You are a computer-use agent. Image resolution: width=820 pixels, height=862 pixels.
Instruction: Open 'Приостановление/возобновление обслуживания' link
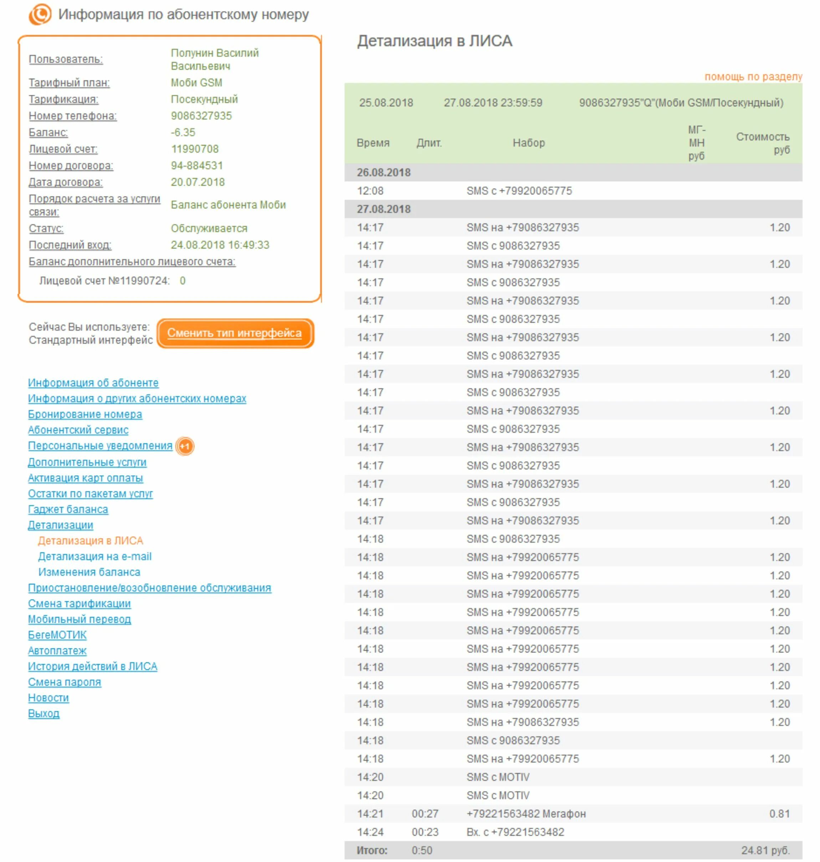(149, 588)
